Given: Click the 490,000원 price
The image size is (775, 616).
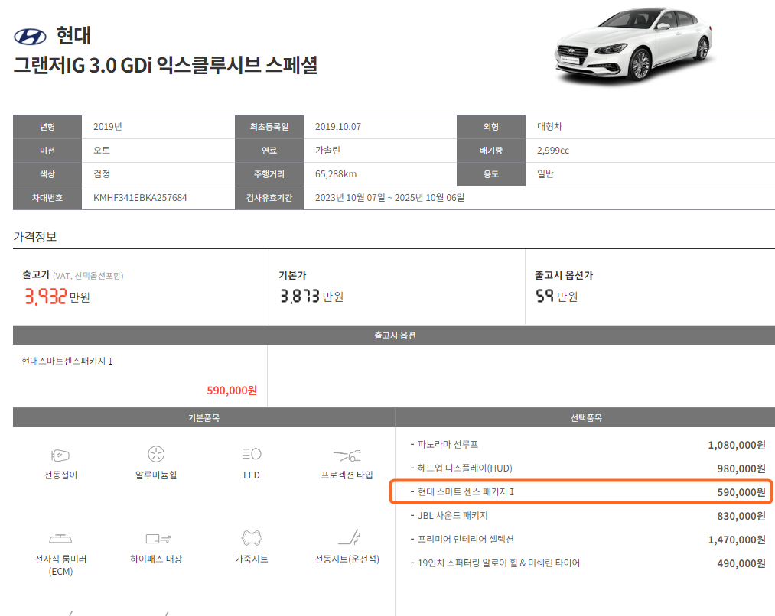Looking at the screenshot, I should 741,563.
